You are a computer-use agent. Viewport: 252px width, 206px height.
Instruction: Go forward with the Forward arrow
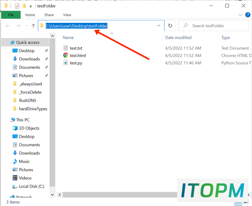(x=19, y=26)
